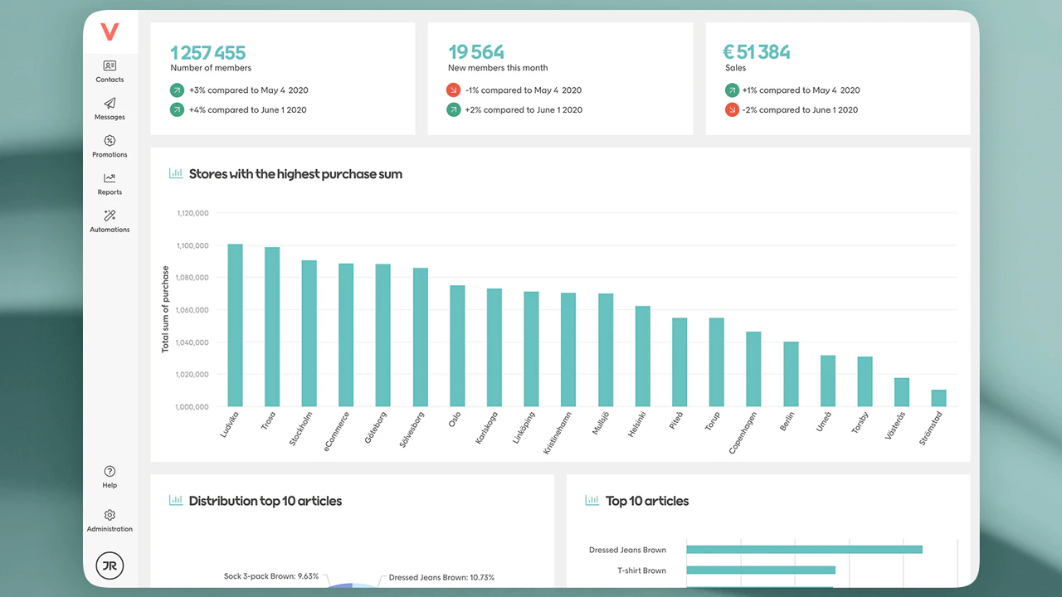Click the eCommerce bar in the chart
1062x597 pixels.
coord(346,335)
